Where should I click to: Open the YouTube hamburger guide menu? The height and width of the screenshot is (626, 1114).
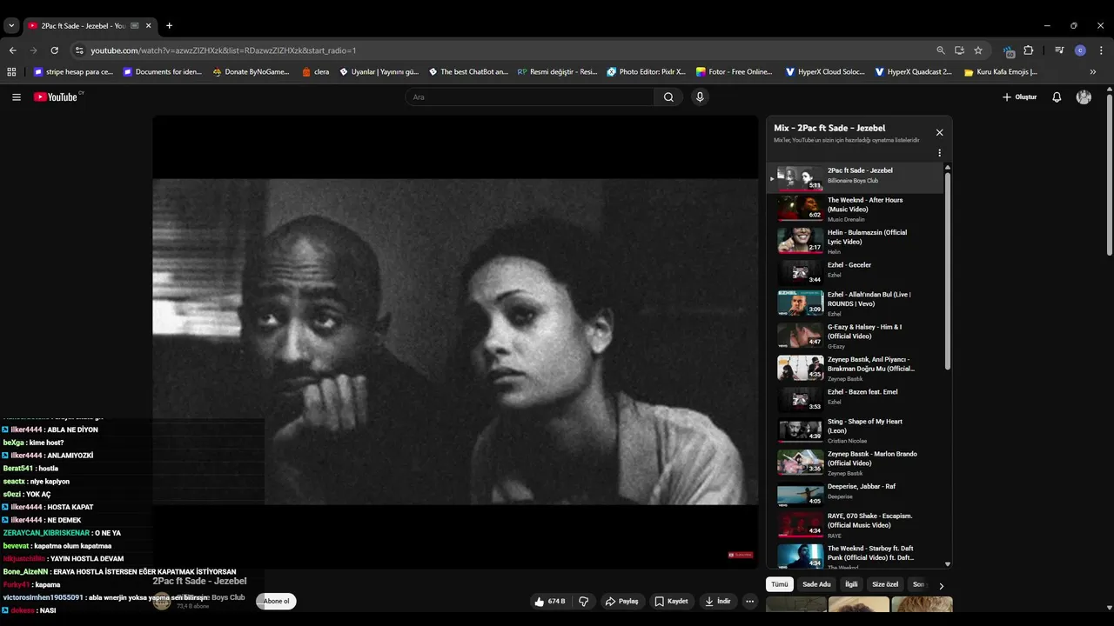click(x=16, y=97)
